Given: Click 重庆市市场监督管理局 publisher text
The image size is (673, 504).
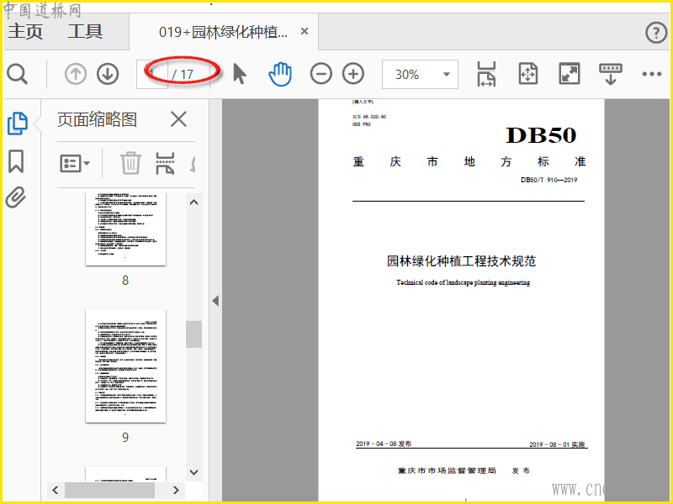Looking at the screenshot, I should click(x=447, y=470).
